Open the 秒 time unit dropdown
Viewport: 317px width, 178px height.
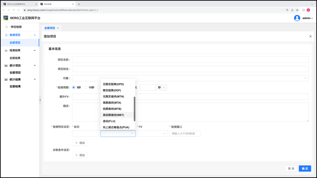tap(161, 88)
